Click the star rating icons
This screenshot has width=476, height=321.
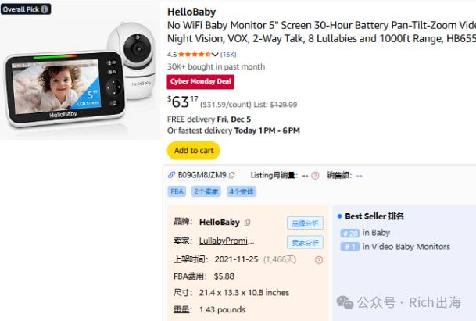coord(195,55)
